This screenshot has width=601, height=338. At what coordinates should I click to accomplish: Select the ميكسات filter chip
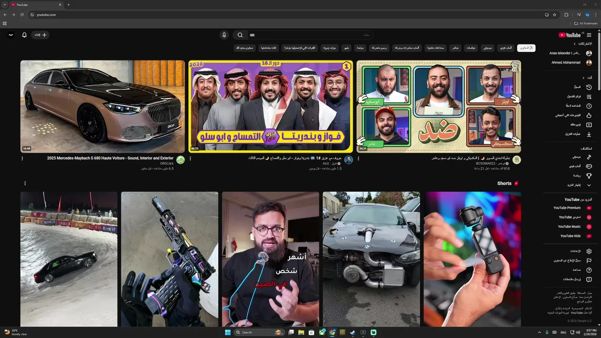(x=470, y=48)
